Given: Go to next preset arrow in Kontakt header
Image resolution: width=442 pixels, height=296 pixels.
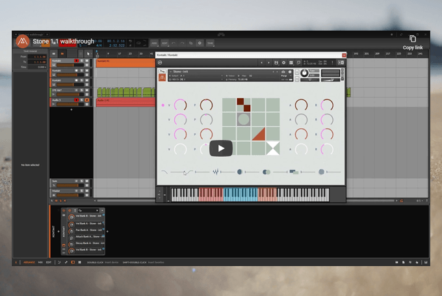Looking at the screenshot, I should click(x=268, y=62).
